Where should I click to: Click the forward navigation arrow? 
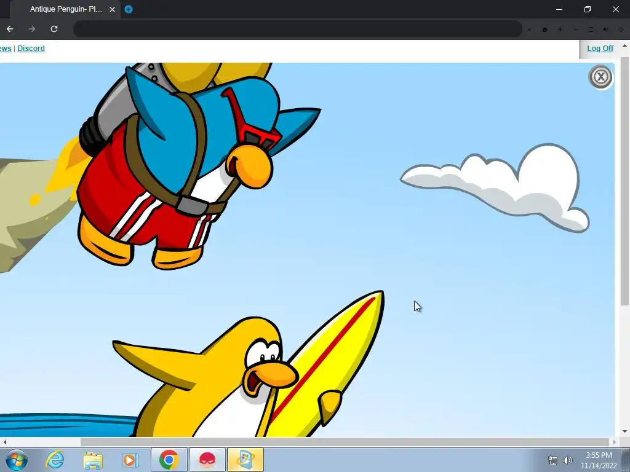pos(32,29)
